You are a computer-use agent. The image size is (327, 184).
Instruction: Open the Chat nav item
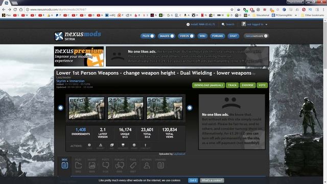point(233,36)
